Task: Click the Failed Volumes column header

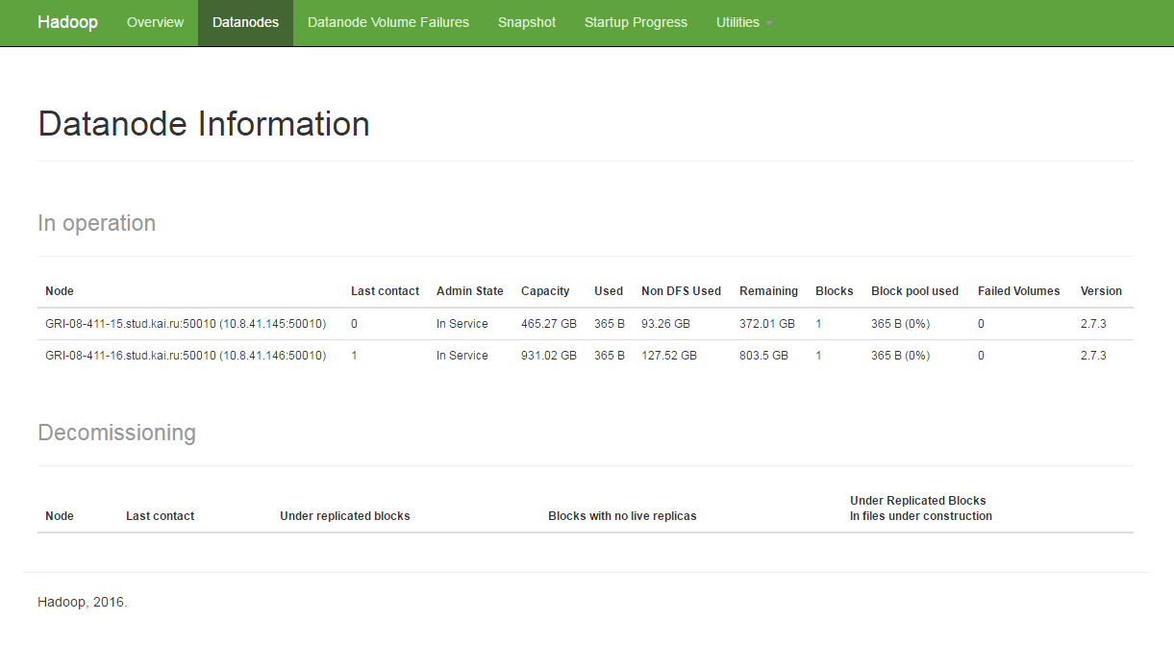Action: pyautogui.click(x=1018, y=291)
